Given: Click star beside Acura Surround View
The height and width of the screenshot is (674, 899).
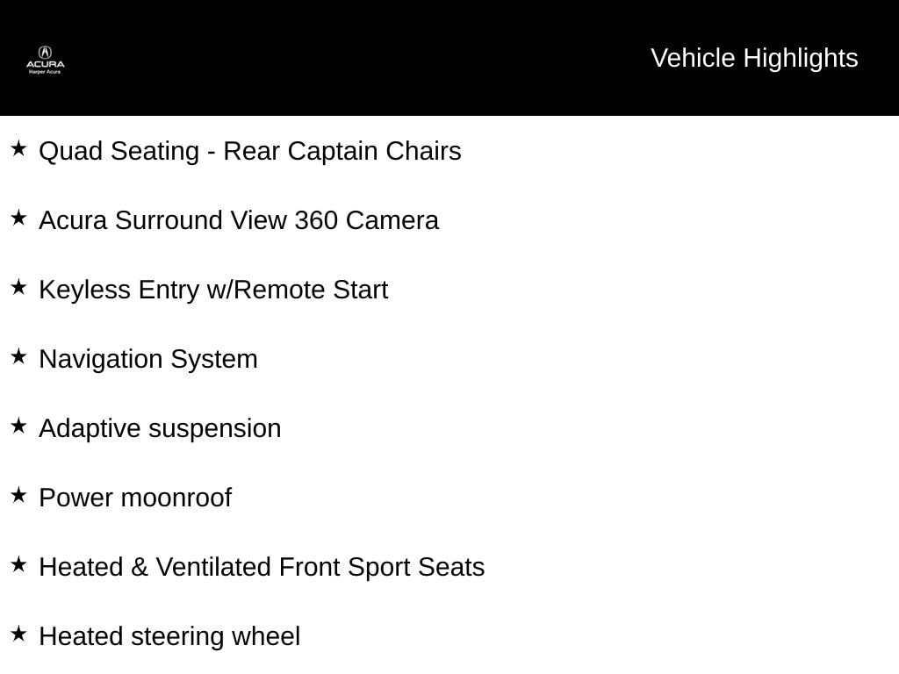Looking at the screenshot, I should pyautogui.click(x=18, y=218).
